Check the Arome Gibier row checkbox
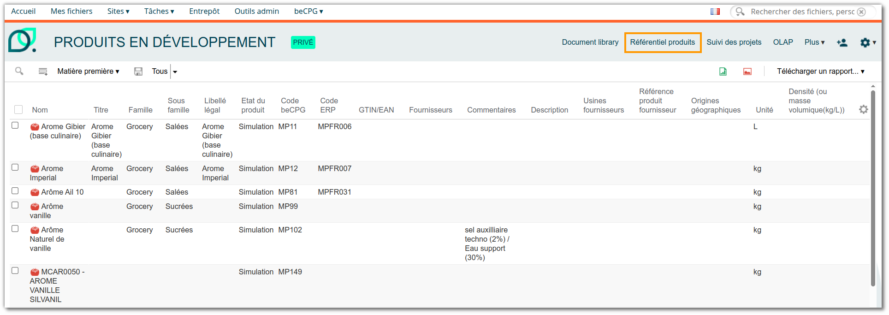 15,125
